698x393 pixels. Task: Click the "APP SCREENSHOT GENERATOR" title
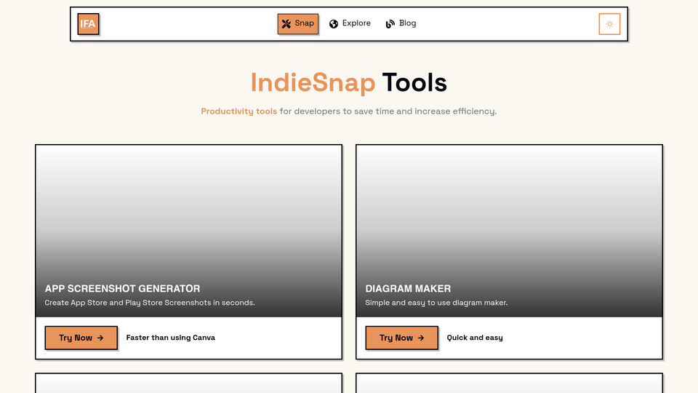(x=122, y=289)
